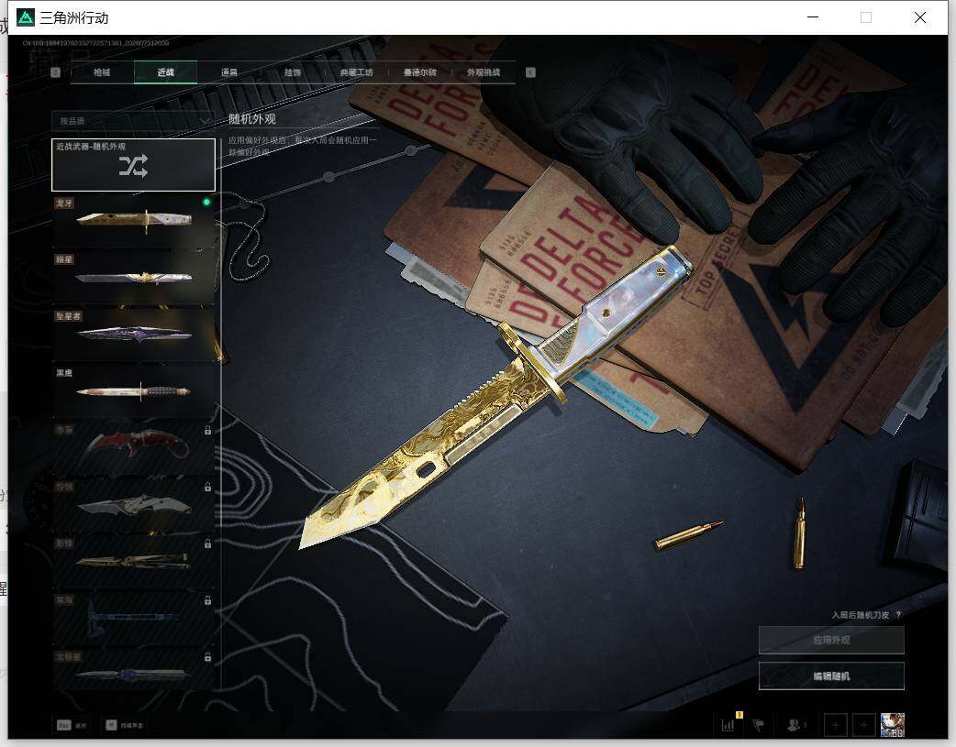
Task: Close the 三角洲行动 window
Action: pyautogui.click(x=920, y=17)
